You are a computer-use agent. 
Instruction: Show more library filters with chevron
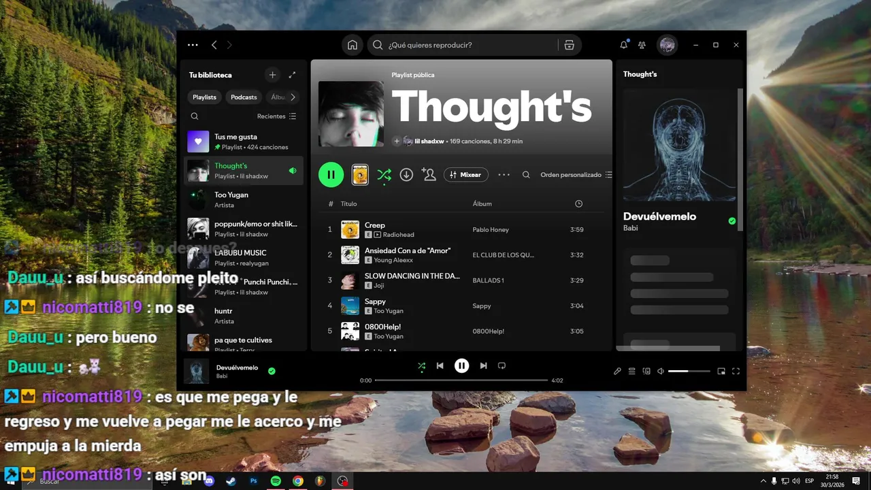[x=293, y=97]
